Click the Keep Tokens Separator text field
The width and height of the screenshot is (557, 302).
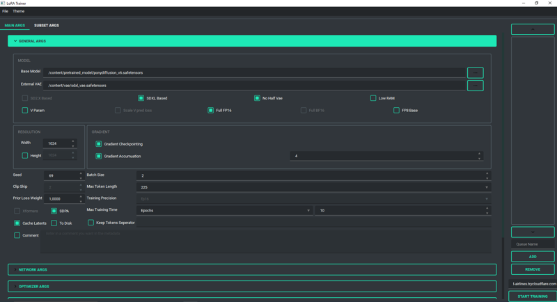[x=314, y=223]
